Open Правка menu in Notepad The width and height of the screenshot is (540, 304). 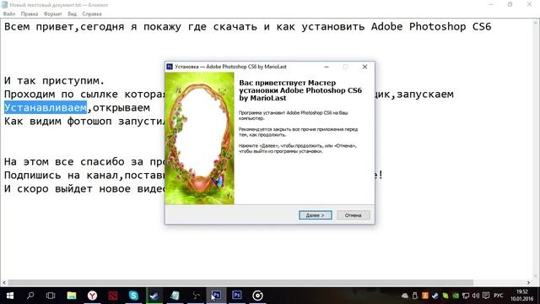tap(30, 14)
